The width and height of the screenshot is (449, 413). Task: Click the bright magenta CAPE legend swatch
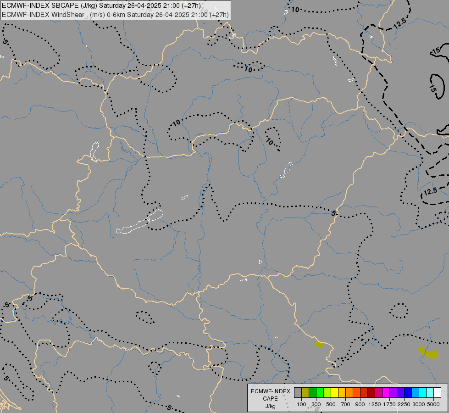pos(386,392)
